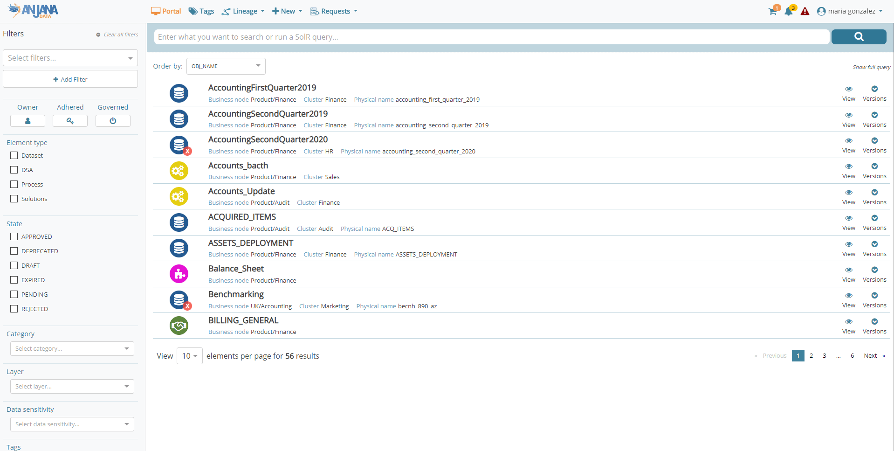Click the Balance_Sheet magenta puzzle icon
Viewport: 894px width, 451px height.
179,274
